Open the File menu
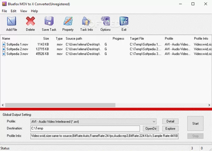The width and height of the screenshot is (212, 151). (x=4, y=11)
